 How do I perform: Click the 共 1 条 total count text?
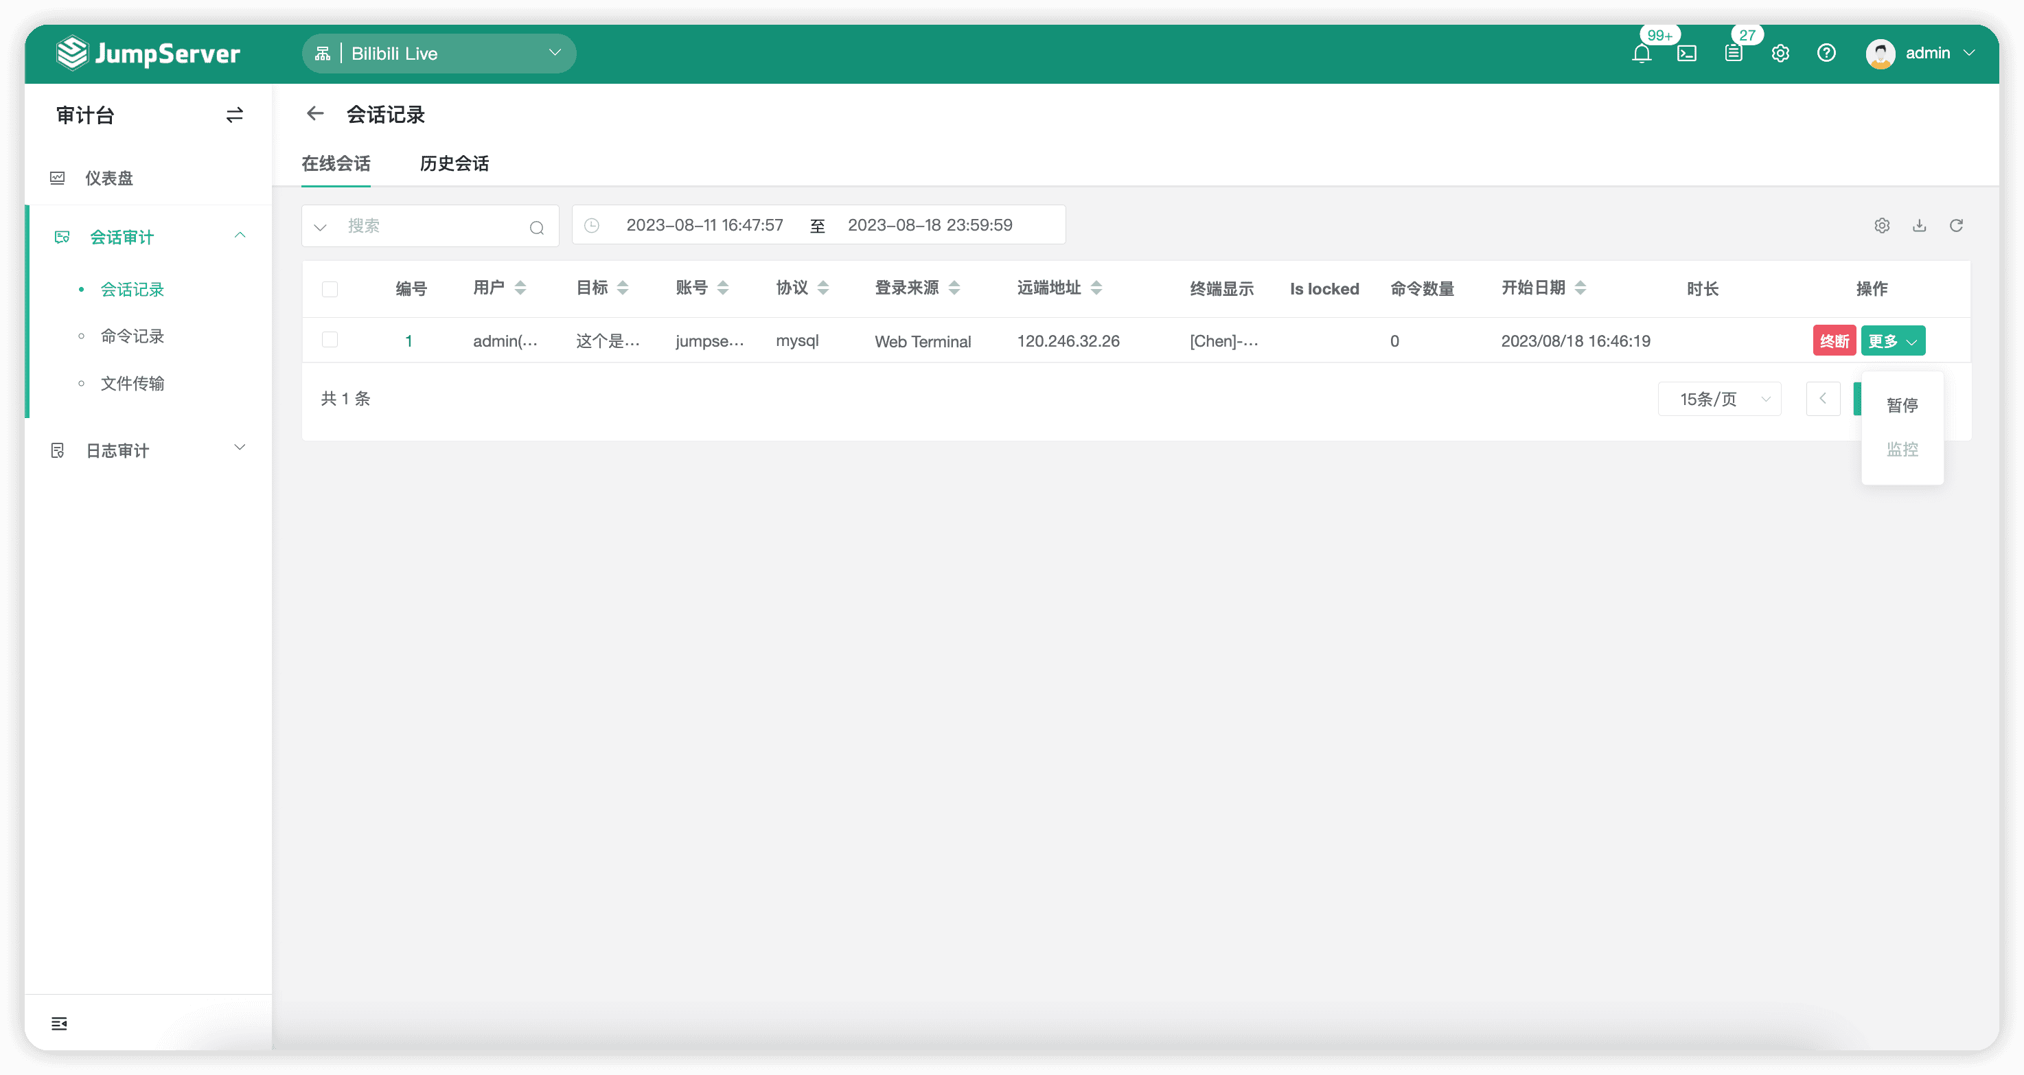pos(346,398)
